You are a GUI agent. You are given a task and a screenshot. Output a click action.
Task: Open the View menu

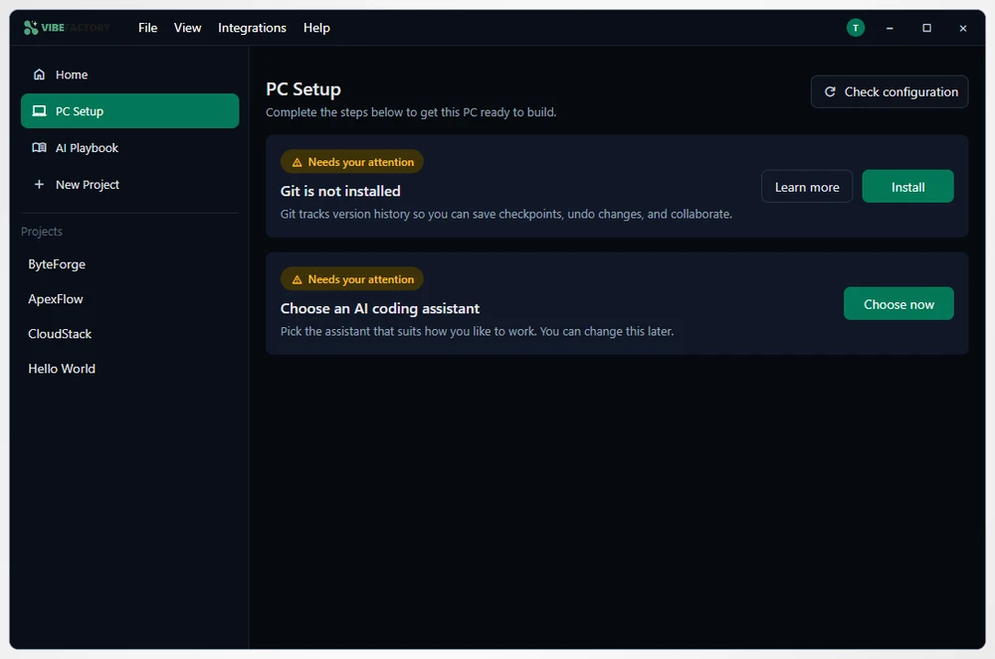click(x=187, y=28)
